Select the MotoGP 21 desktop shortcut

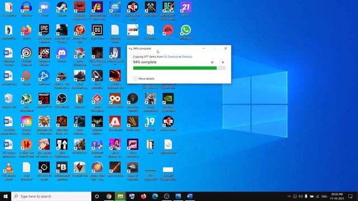click(44, 100)
